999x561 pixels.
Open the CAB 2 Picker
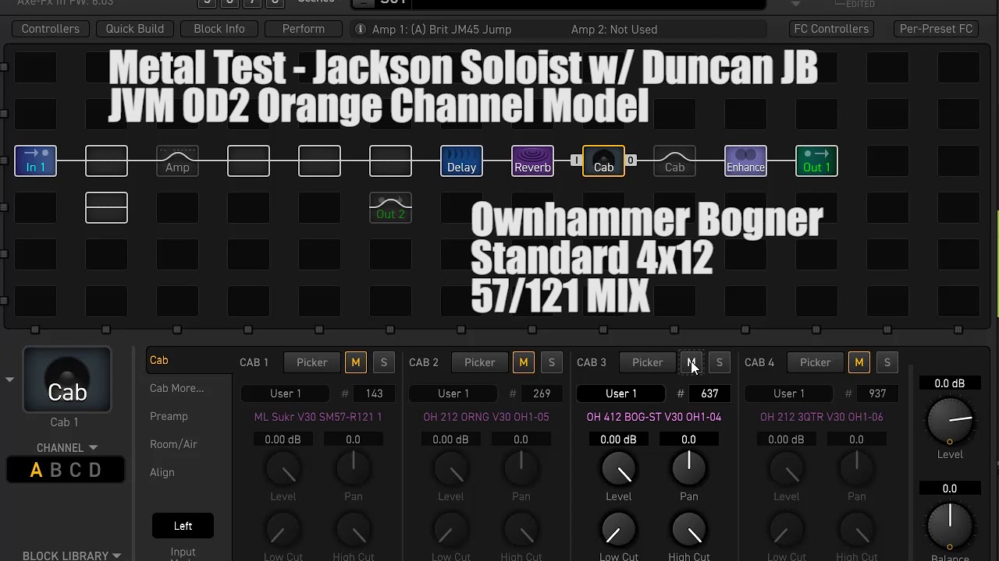[x=480, y=362]
